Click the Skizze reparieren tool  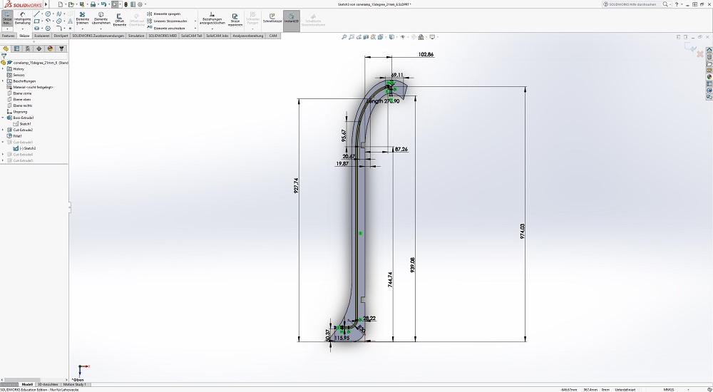235,19
